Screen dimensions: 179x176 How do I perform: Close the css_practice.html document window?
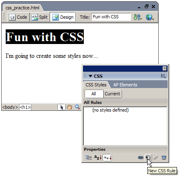pos(153,7)
